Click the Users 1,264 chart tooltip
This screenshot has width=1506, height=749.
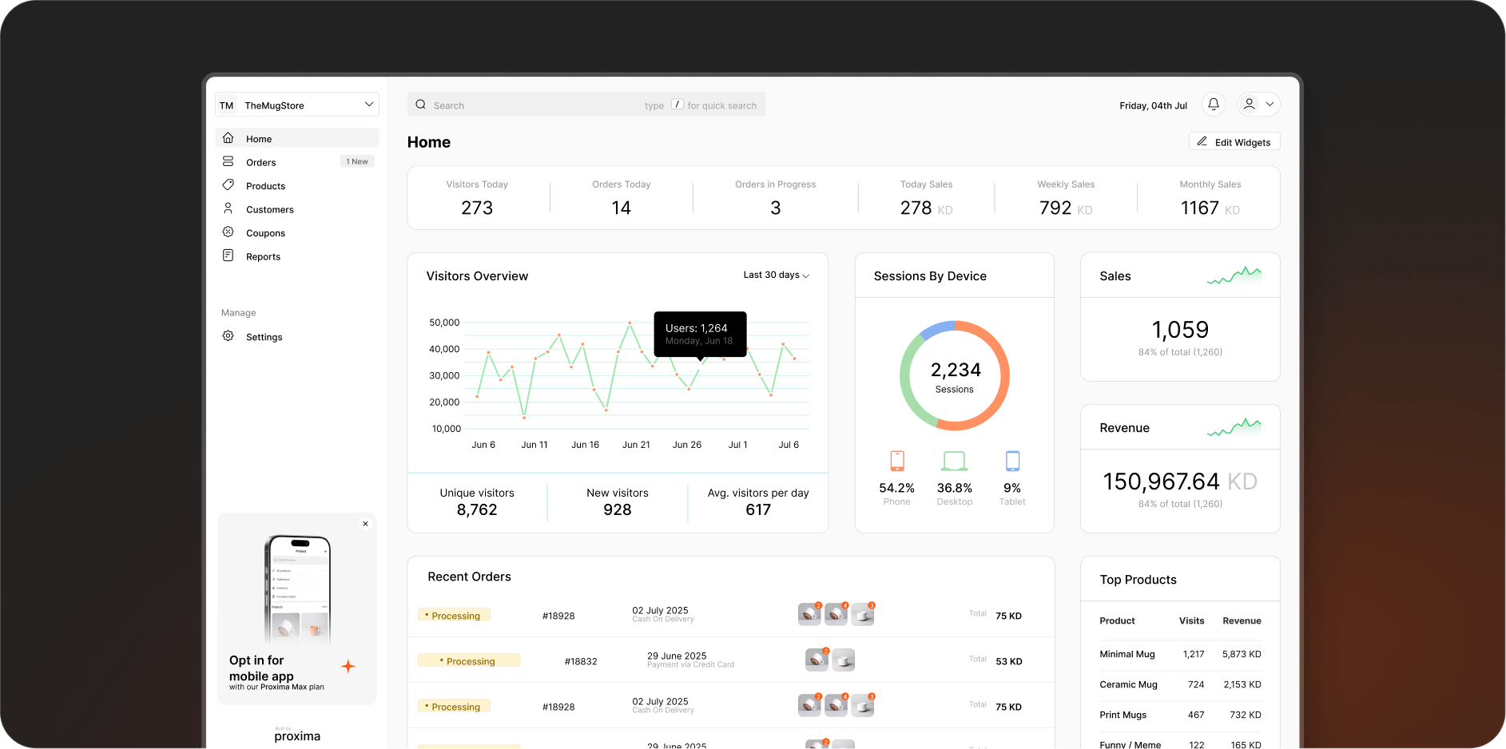pos(700,334)
